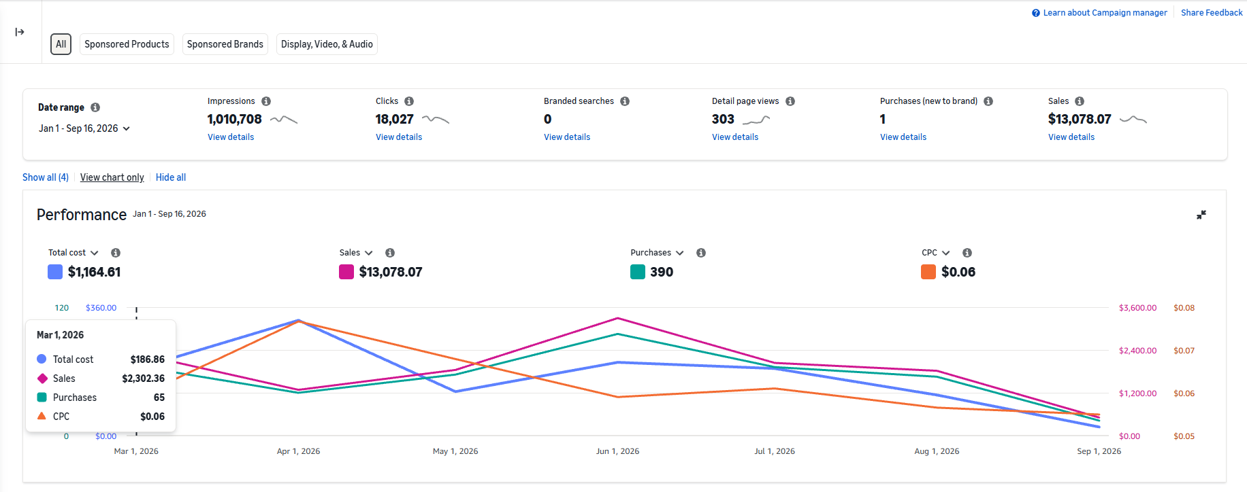Click the blue Total cost color swatch
This screenshot has height=492, width=1247.
55,272
